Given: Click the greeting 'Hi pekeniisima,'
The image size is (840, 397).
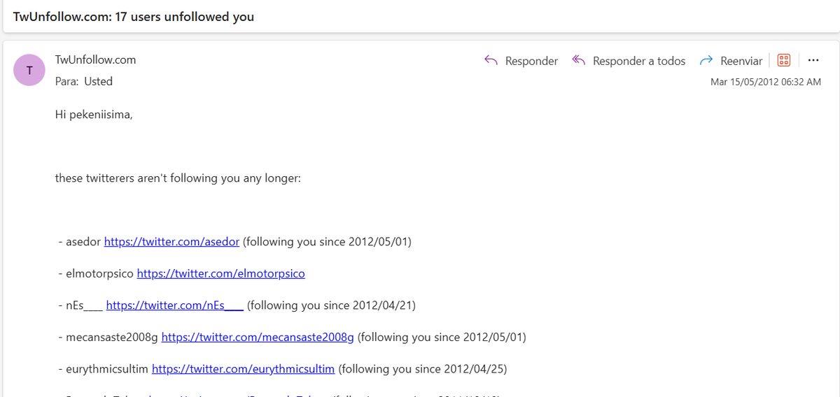Looking at the screenshot, I should coord(94,114).
